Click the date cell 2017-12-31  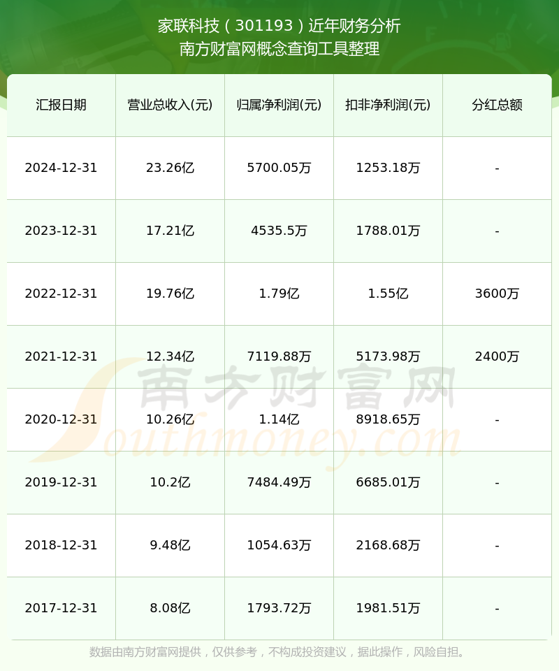point(61,608)
